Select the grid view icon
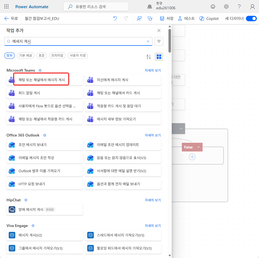 [x=159, y=57]
